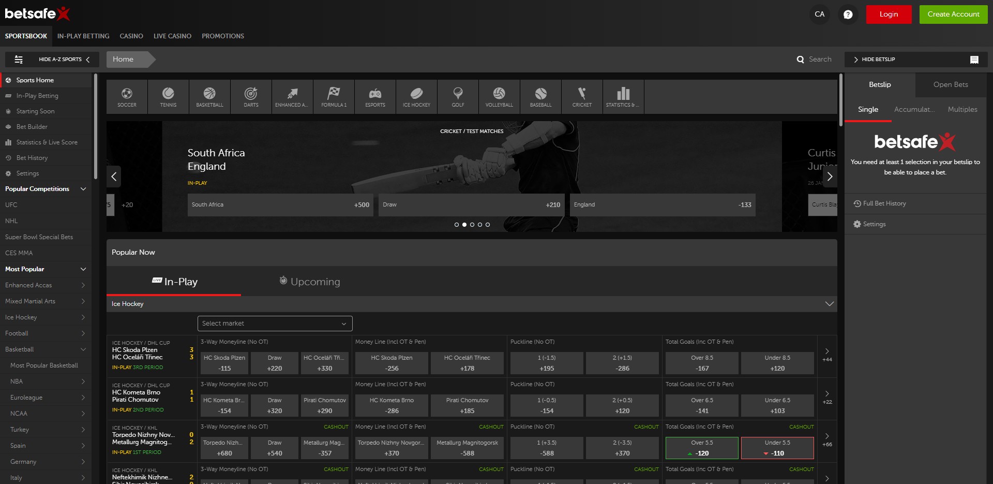Bet HC Skoda Plzen 3-way at -115
993x484 pixels.
[224, 363]
